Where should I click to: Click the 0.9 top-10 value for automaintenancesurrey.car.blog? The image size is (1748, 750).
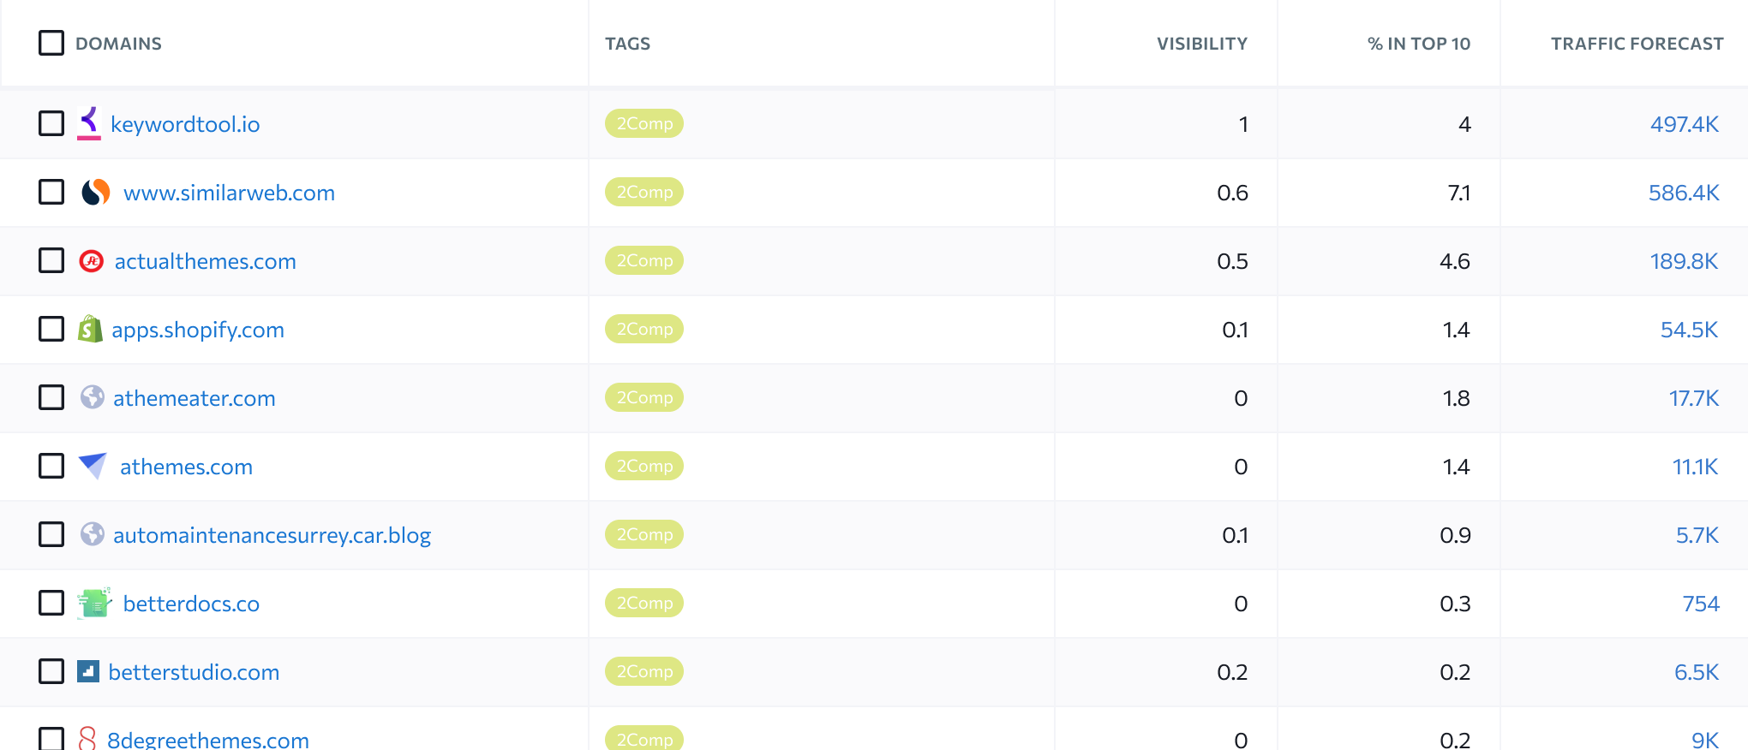click(1455, 535)
